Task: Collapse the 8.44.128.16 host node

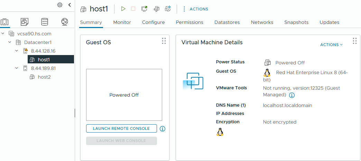Action: click(17, 51)
